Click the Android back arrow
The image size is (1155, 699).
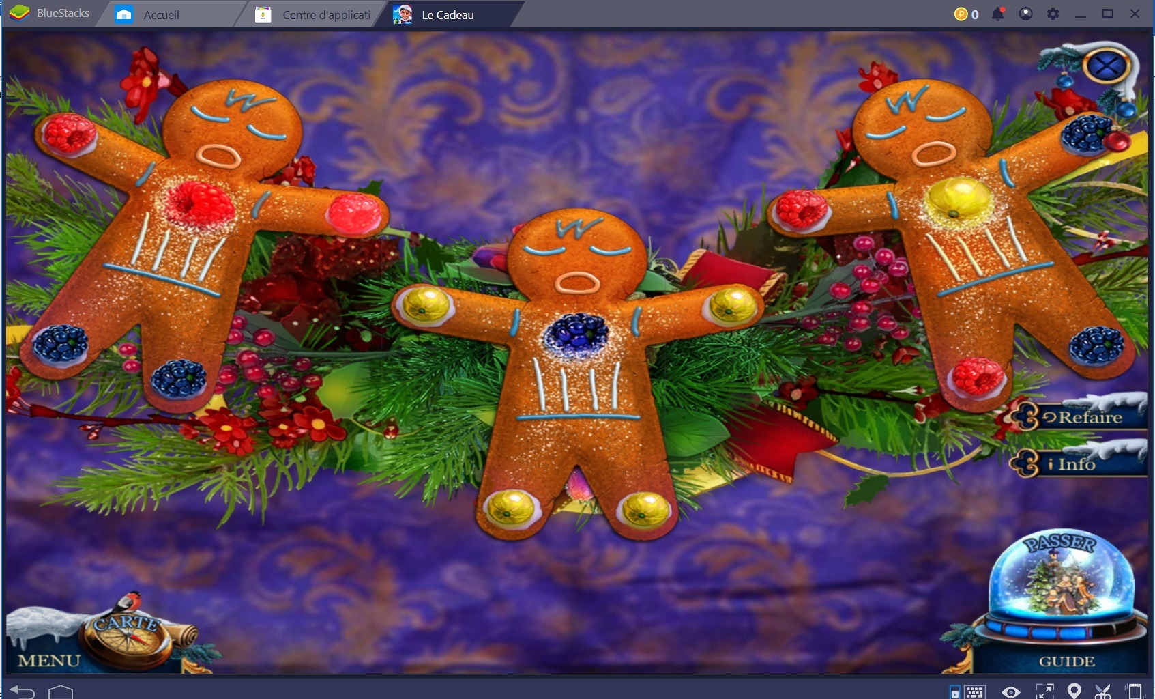[22, 691]
